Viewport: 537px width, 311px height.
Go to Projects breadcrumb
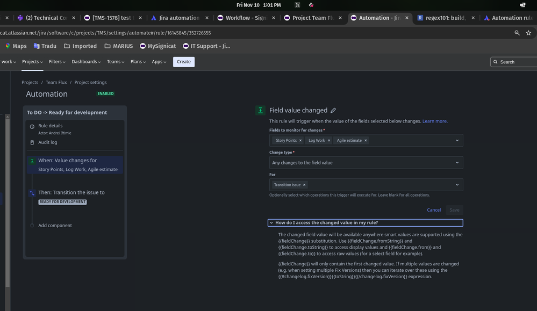(30, 83)
